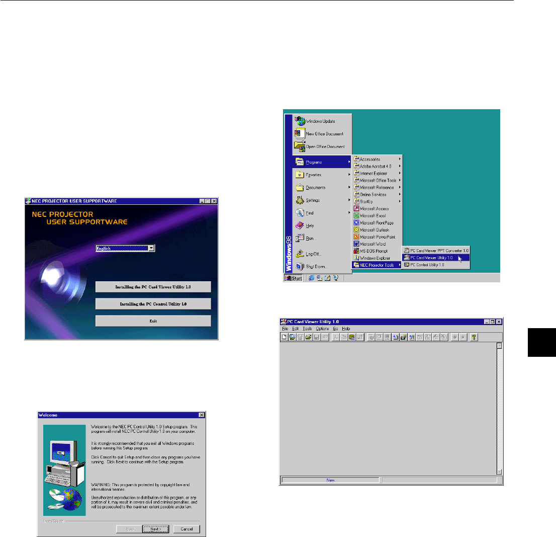Select PC Card Viewer PPT Converter 1.0

pyautogui.click(x=436, y=251)
